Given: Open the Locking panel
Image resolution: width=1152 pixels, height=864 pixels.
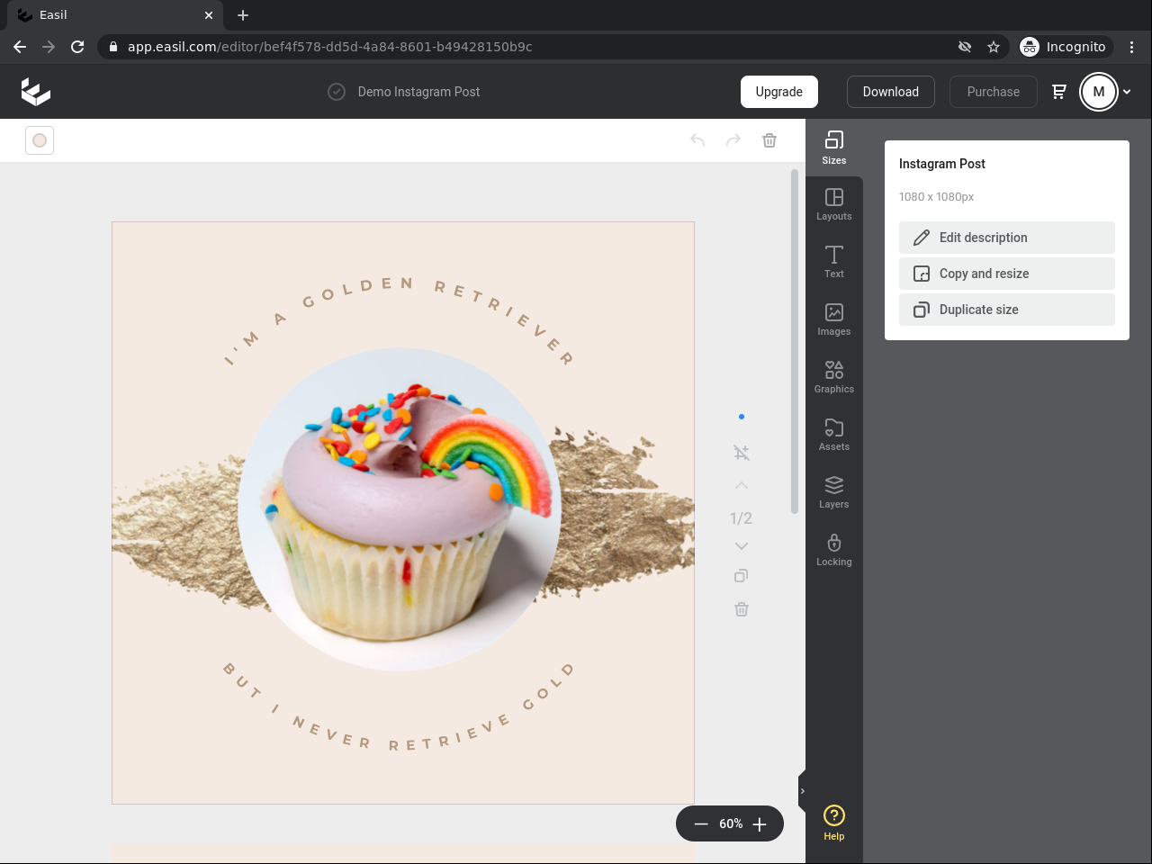Looking at the screenshot, I should (834, 551).
